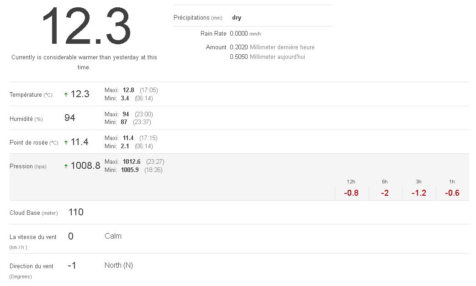
Task: Select the 6h pressure change value
Action: 385,192
